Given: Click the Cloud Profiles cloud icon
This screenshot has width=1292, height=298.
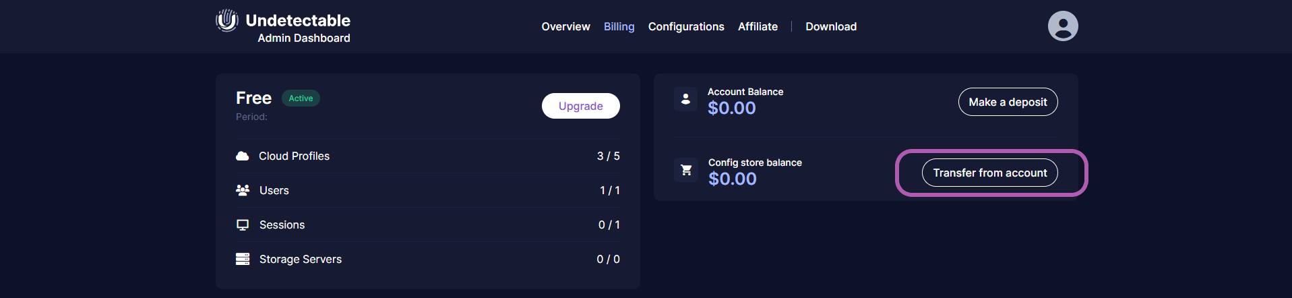Looking at the screenshot, I should click(243, 156).
